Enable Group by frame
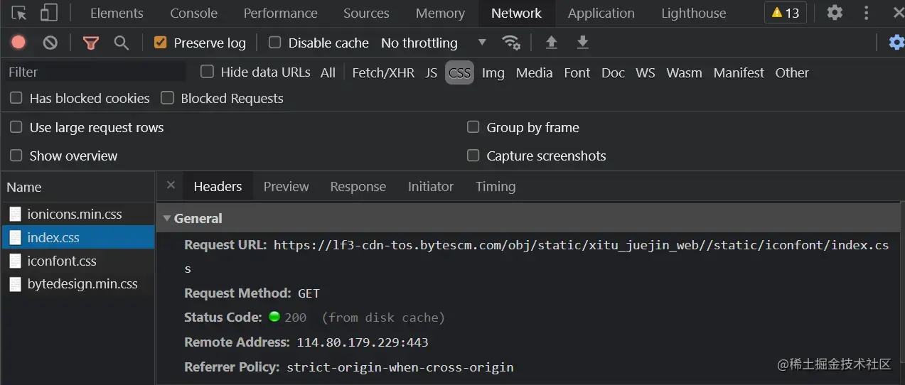Image resolution: width=905 pixels, height=385 pixels. click(x=473, y=127)
